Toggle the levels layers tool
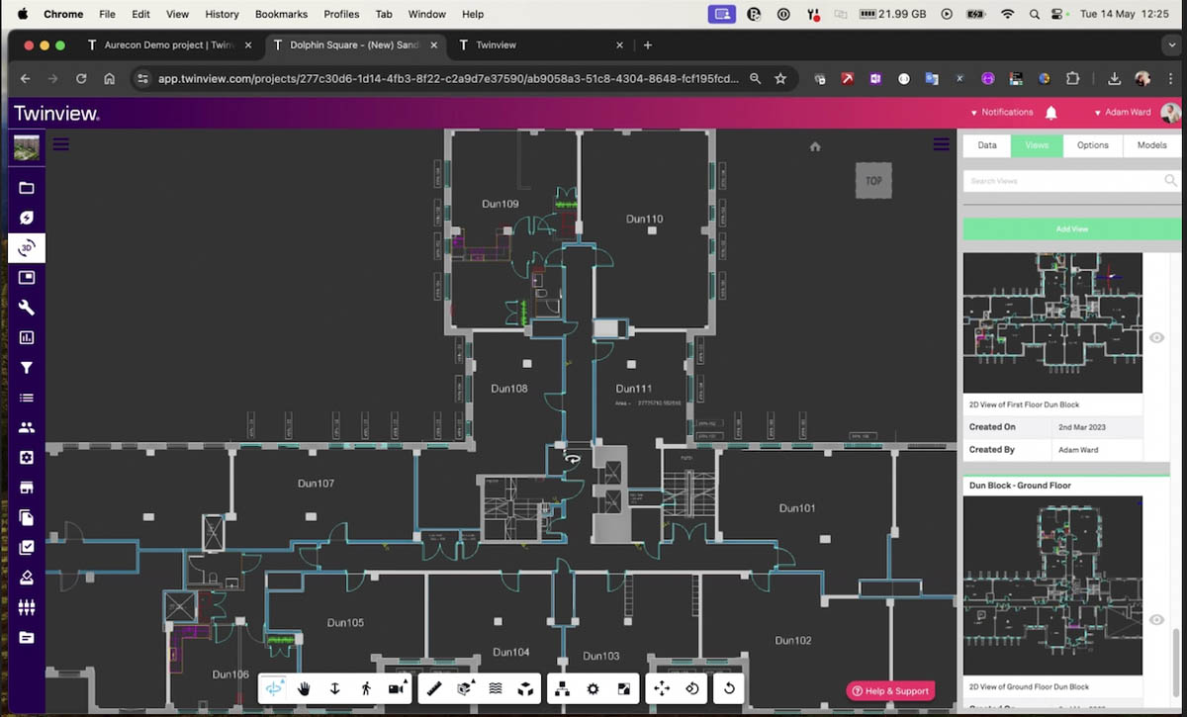Image resolution: width=1187 pixels, height=717 pixels. [x=496, y=688]
